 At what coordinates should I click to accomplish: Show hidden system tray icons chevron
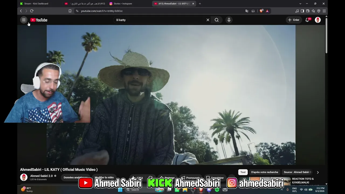(282, 190)
